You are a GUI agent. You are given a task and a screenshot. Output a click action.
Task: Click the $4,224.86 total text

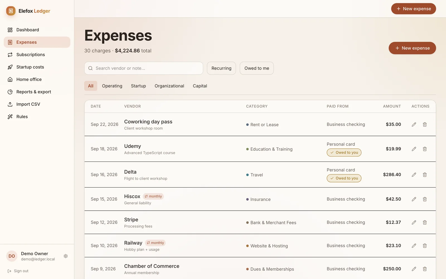[127, 51]
